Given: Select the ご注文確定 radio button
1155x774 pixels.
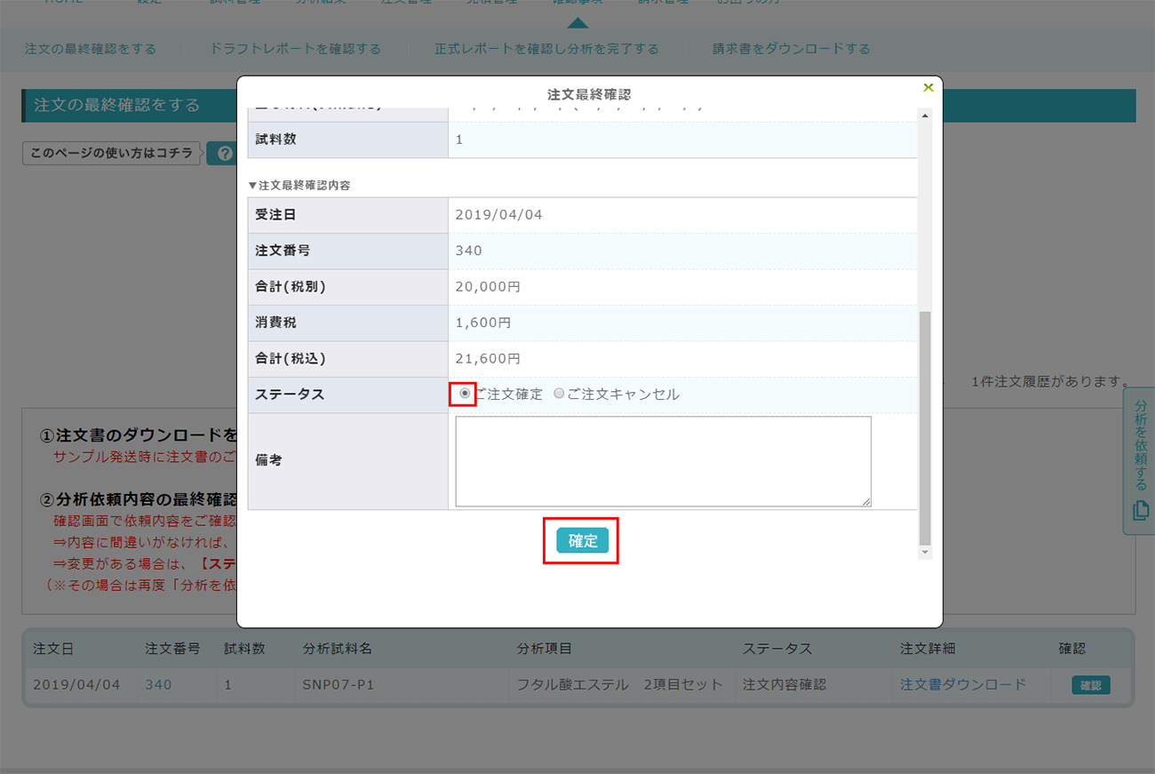Looking at the screenshot, I should pyautogui.click(x=465, y=394).
